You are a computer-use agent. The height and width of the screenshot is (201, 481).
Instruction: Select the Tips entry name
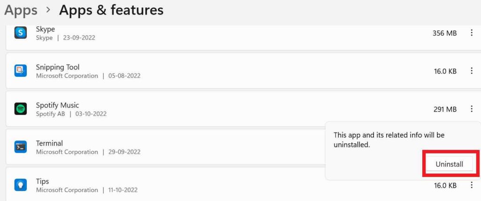pos(42,181)
